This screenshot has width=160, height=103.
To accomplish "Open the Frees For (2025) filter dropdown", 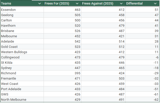I will click(x=77, y=4).
